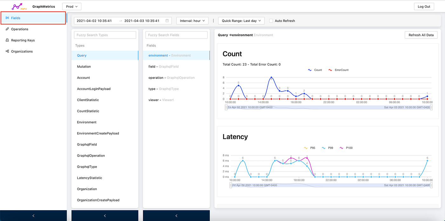445x221 pixels.
Task: Click the Log Out button
Action: pyautogui.click(x=424, y=6)
